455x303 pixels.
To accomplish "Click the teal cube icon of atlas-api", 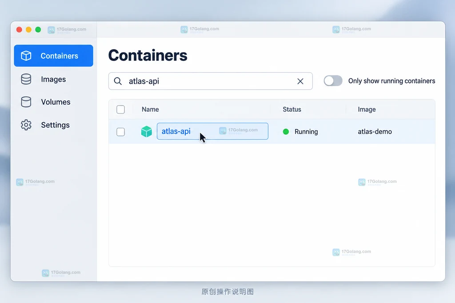I will [x=147, y=131].
